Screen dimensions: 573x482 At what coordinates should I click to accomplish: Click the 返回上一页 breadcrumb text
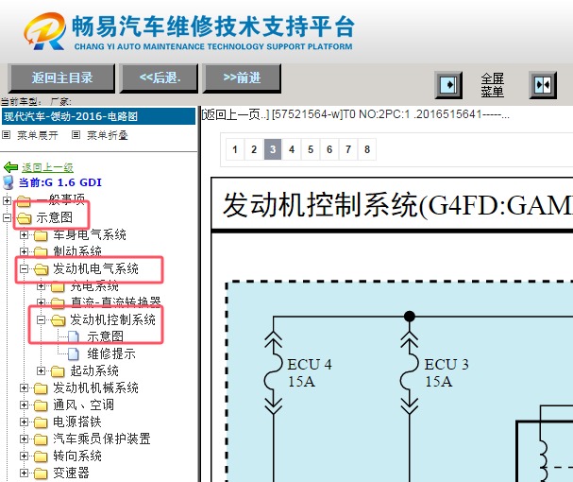[x=235, y=114]
